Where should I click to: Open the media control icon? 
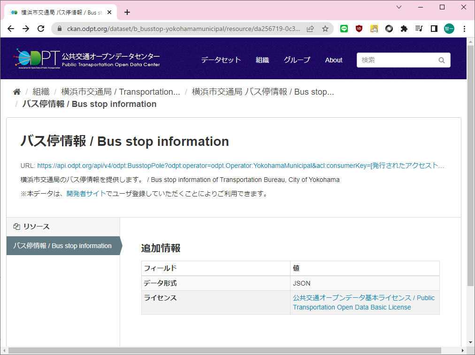coord(419,29)
